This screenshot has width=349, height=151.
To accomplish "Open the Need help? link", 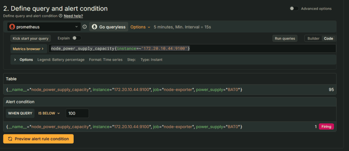I will (x=73, y=16).
